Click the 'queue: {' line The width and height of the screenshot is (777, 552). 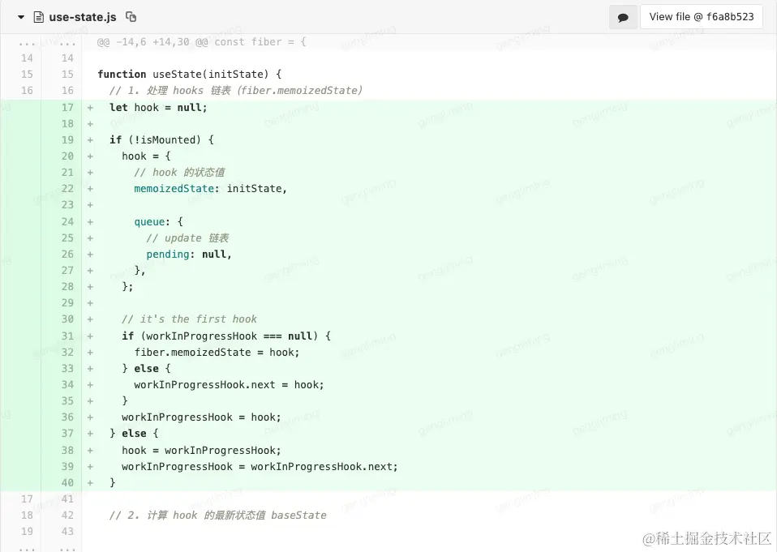coord(159,222)
